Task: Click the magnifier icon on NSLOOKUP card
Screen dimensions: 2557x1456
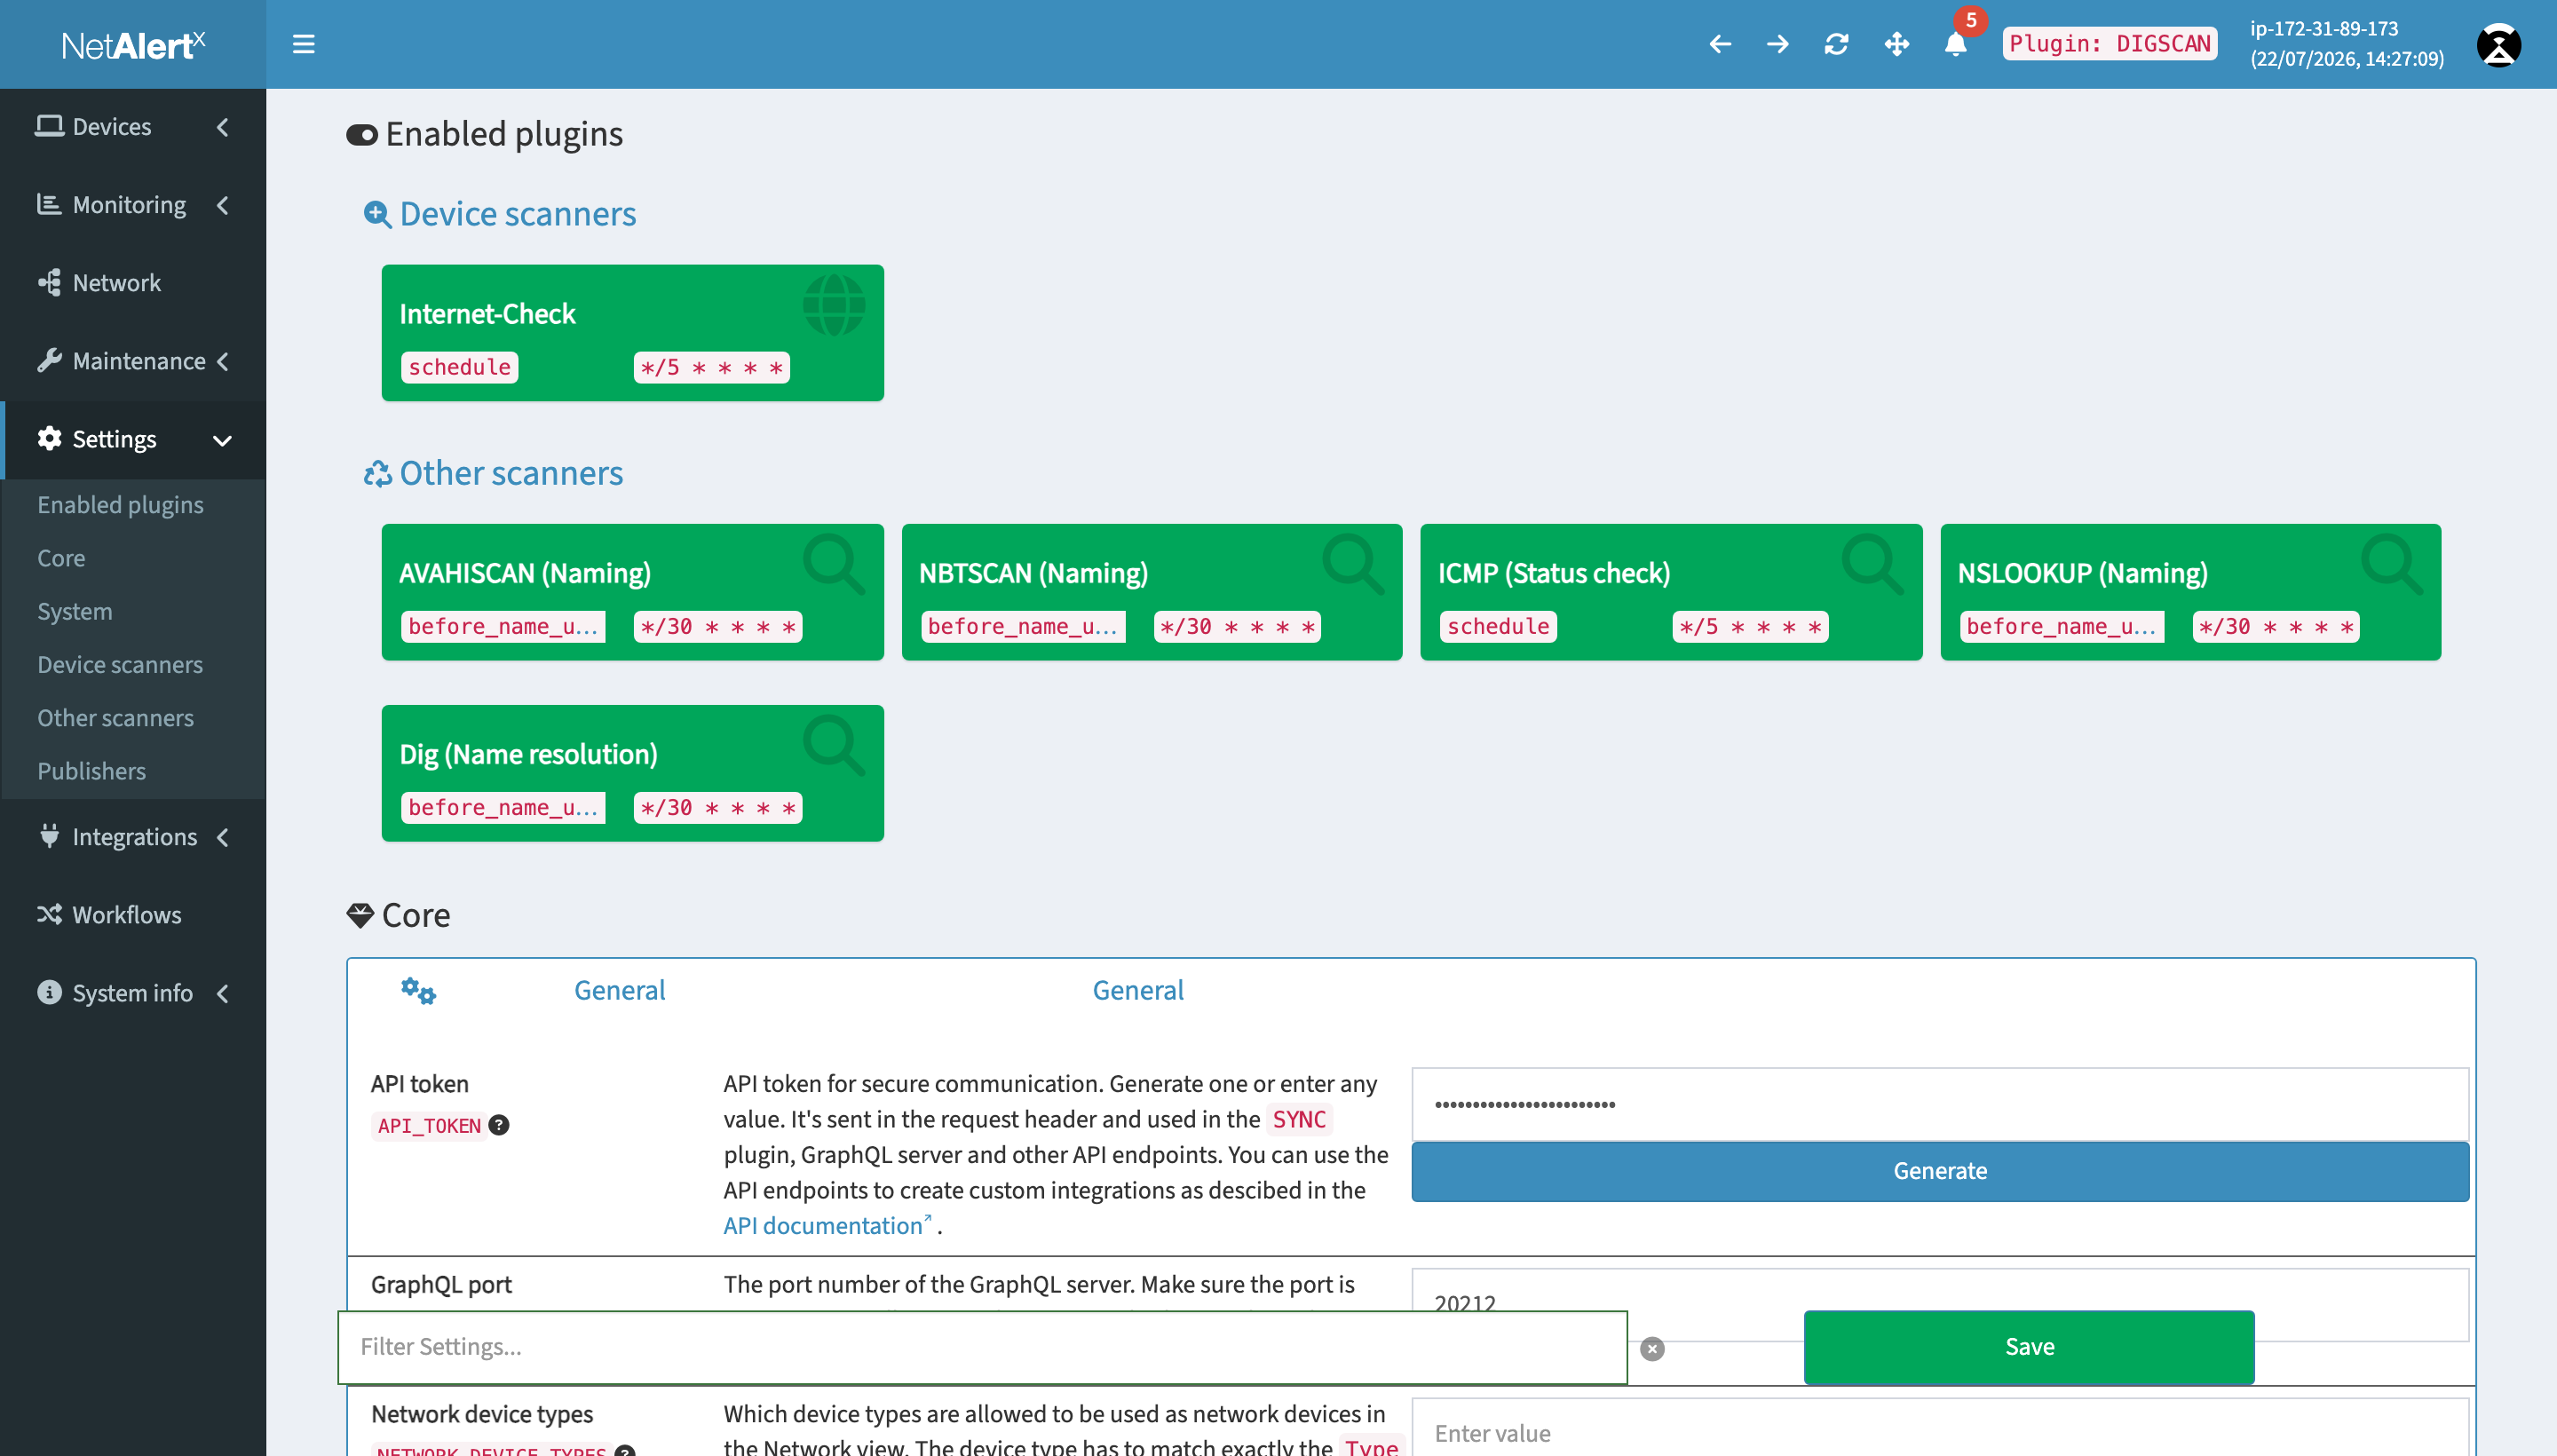Action: (x=2393, y=565)
